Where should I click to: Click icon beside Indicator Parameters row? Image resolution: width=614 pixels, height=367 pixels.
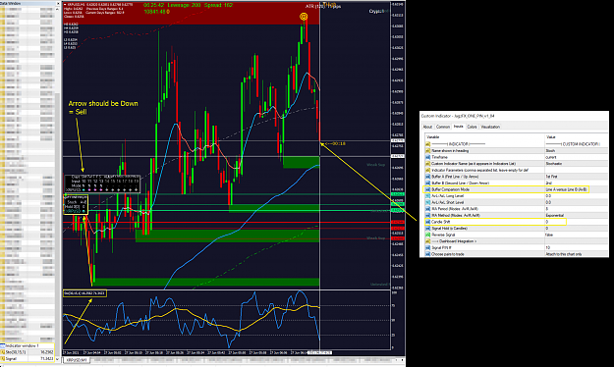[428, 170]
